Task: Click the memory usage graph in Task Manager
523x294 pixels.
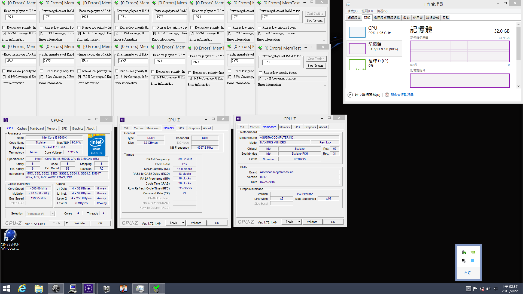Action: point(460,51)
